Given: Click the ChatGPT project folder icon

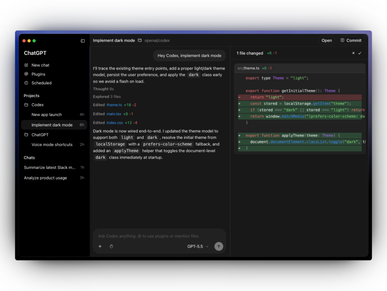Looking at the screenshot, I should pyautogui.click(x=26, y=134).
